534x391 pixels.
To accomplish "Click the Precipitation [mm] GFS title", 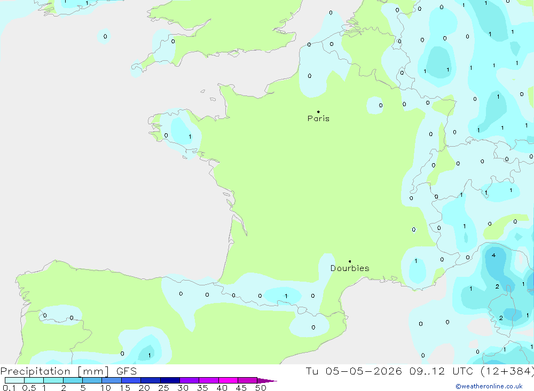I will coord(68,371).
